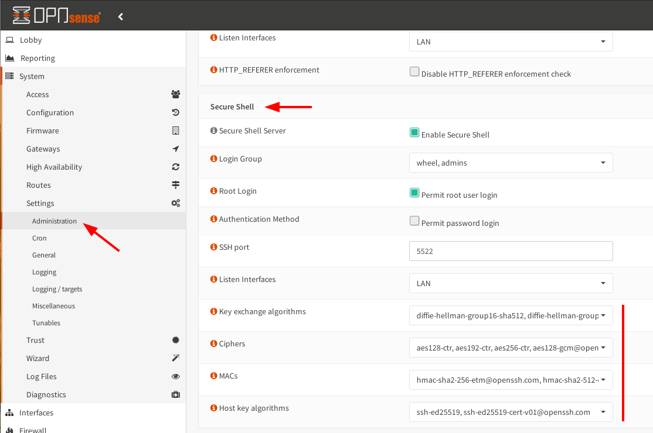Click the OPNsense logo in the header
The width and height of the screenshot is (653, 433).
point(56,16)
